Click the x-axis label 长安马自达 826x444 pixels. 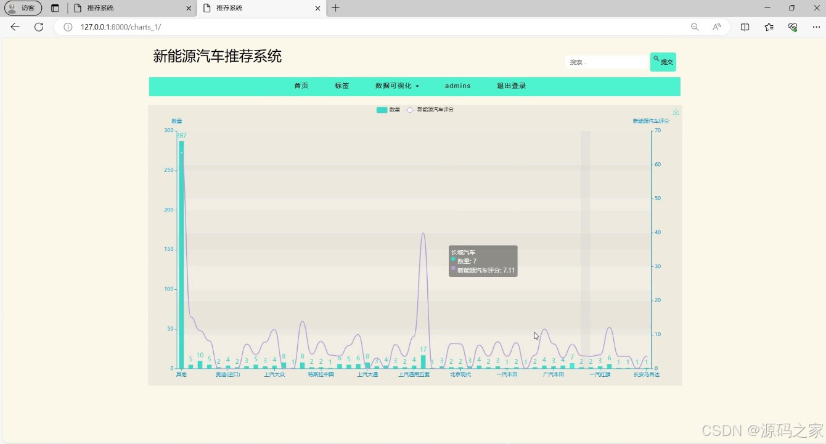[647, 374]
